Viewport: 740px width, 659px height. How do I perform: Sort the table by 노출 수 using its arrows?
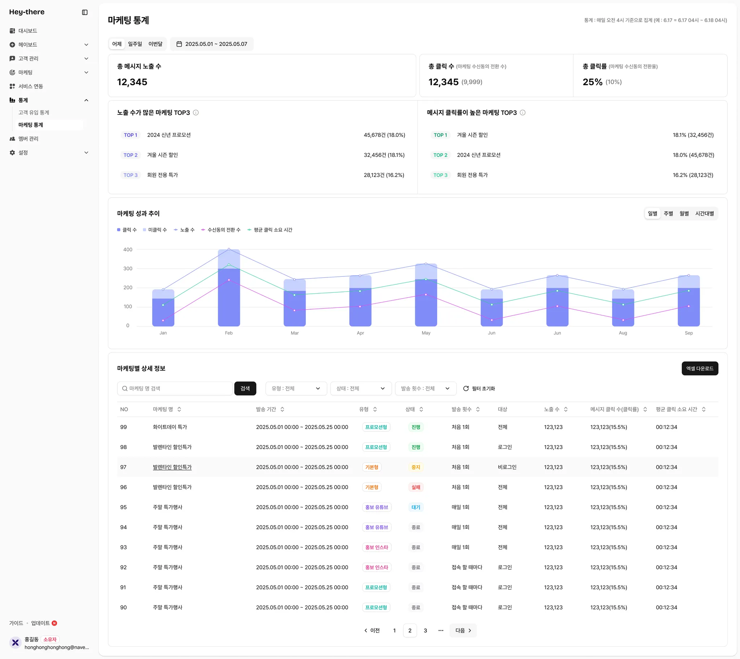[565, 409]
